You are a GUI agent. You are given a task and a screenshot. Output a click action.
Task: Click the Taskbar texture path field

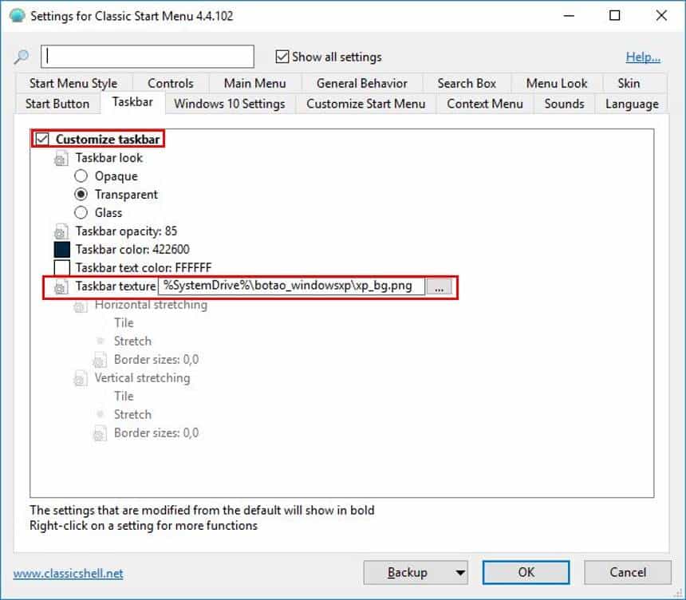[291, 286]
